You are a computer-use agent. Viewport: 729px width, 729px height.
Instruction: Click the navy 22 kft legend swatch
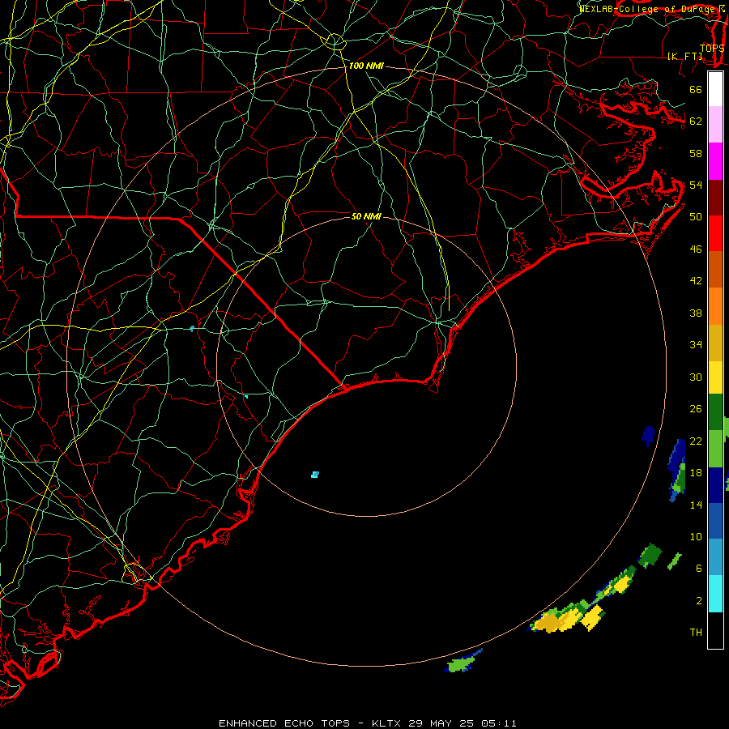(x=715, y=485)
